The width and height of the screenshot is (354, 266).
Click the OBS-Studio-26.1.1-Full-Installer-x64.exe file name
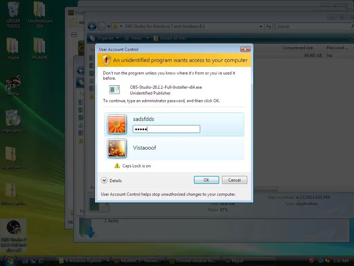tap(166, 87)
